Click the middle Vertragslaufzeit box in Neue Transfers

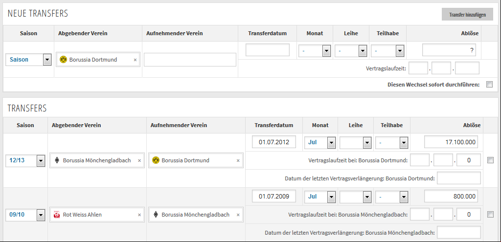tap(441, 68)
